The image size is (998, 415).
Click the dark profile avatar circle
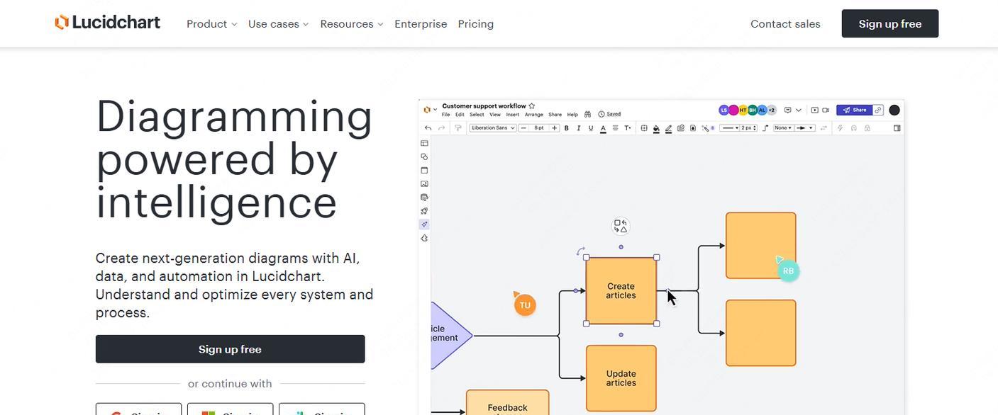(x=894, y=110)
